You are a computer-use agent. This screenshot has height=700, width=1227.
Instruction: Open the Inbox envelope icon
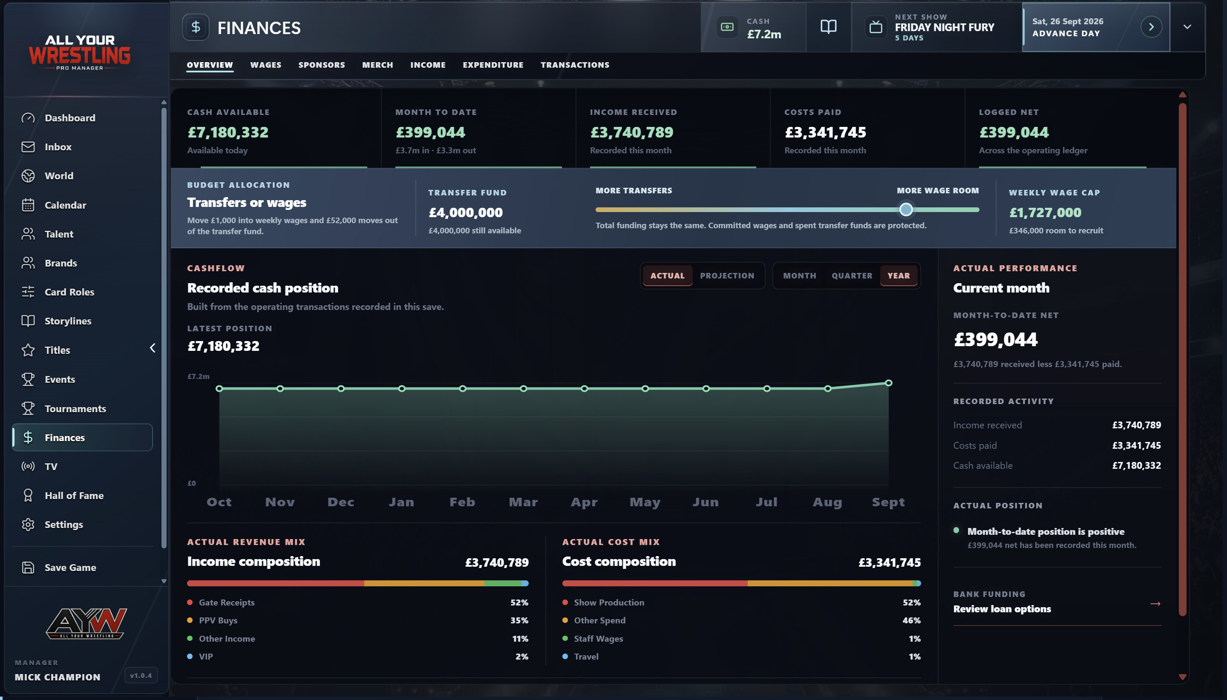[x=28, y=146]
